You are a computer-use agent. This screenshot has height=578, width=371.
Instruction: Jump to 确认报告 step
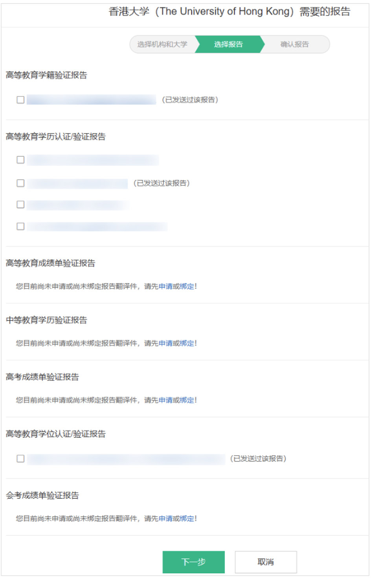pos(294,44)
